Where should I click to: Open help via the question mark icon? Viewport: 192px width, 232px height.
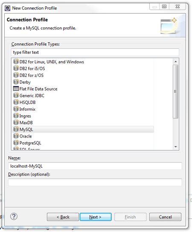(14, 217)
